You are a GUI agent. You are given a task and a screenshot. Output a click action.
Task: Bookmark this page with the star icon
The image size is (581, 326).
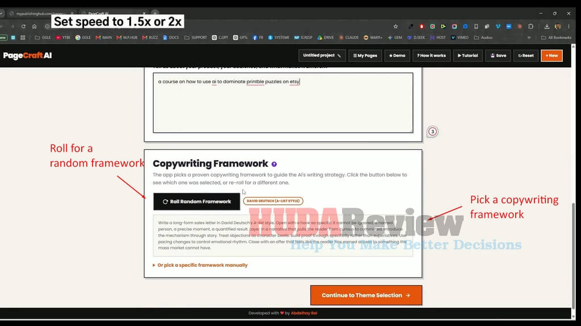395,27
